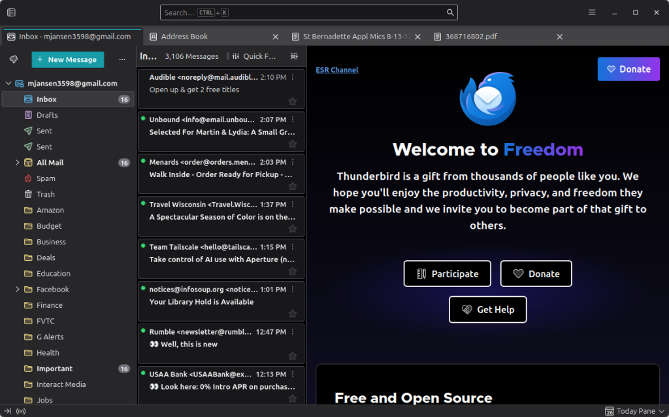
Task: Open more actions menu on infosoup message
Action: (x=293, y=290)
